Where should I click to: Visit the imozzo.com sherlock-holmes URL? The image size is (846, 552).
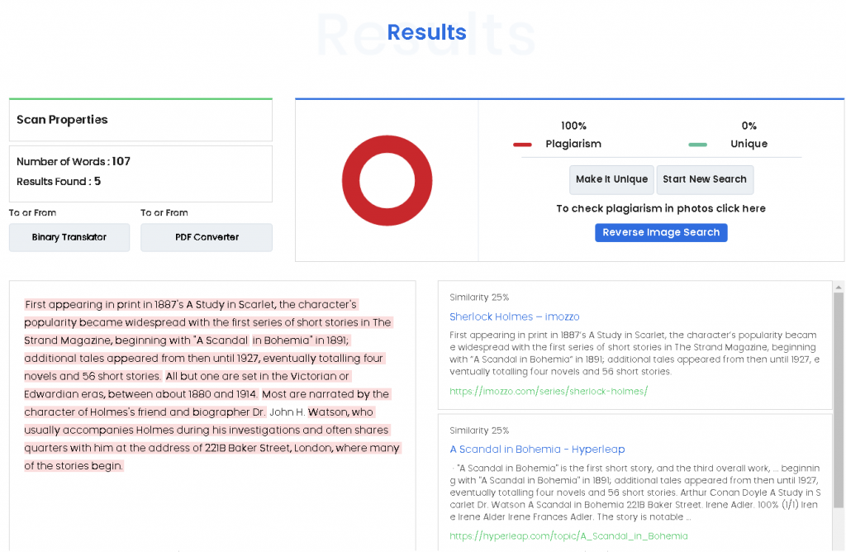click(x=548, y=391)
